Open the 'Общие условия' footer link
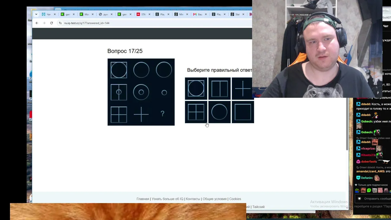The image size is (391, 220). pos(215,199)
